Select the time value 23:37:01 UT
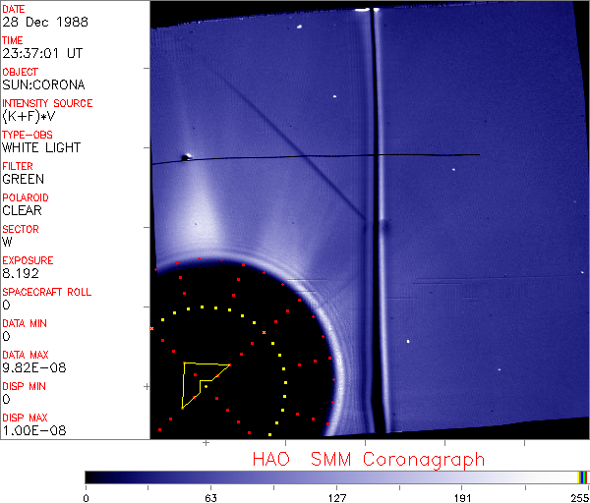590x503 pixels. [x=42, y=53]
